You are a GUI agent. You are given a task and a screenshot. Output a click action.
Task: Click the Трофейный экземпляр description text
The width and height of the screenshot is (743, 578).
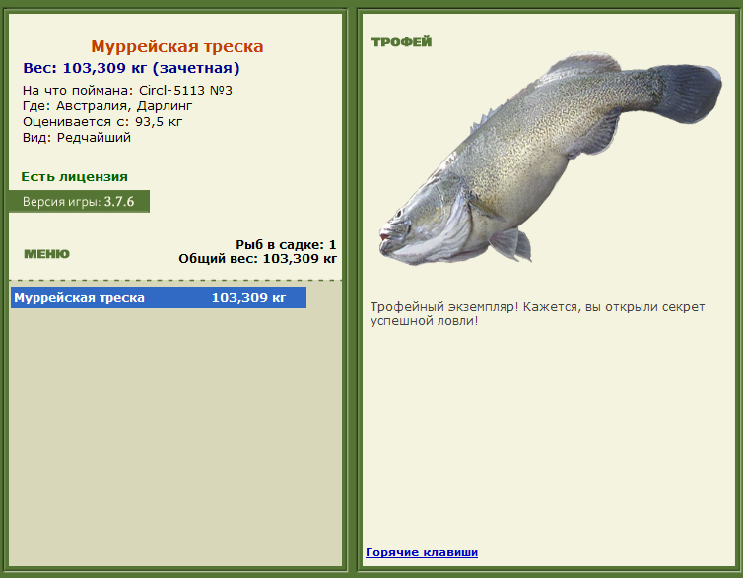tap(537, 313)
